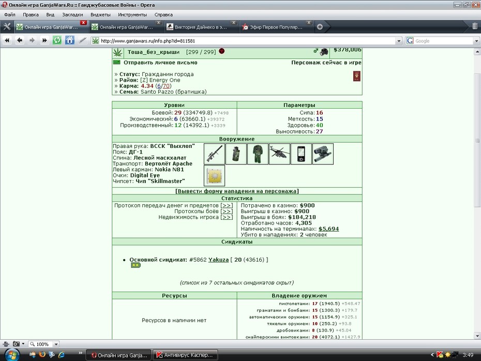Open the zoom level 100% dropdown

[x=56, y=344]
